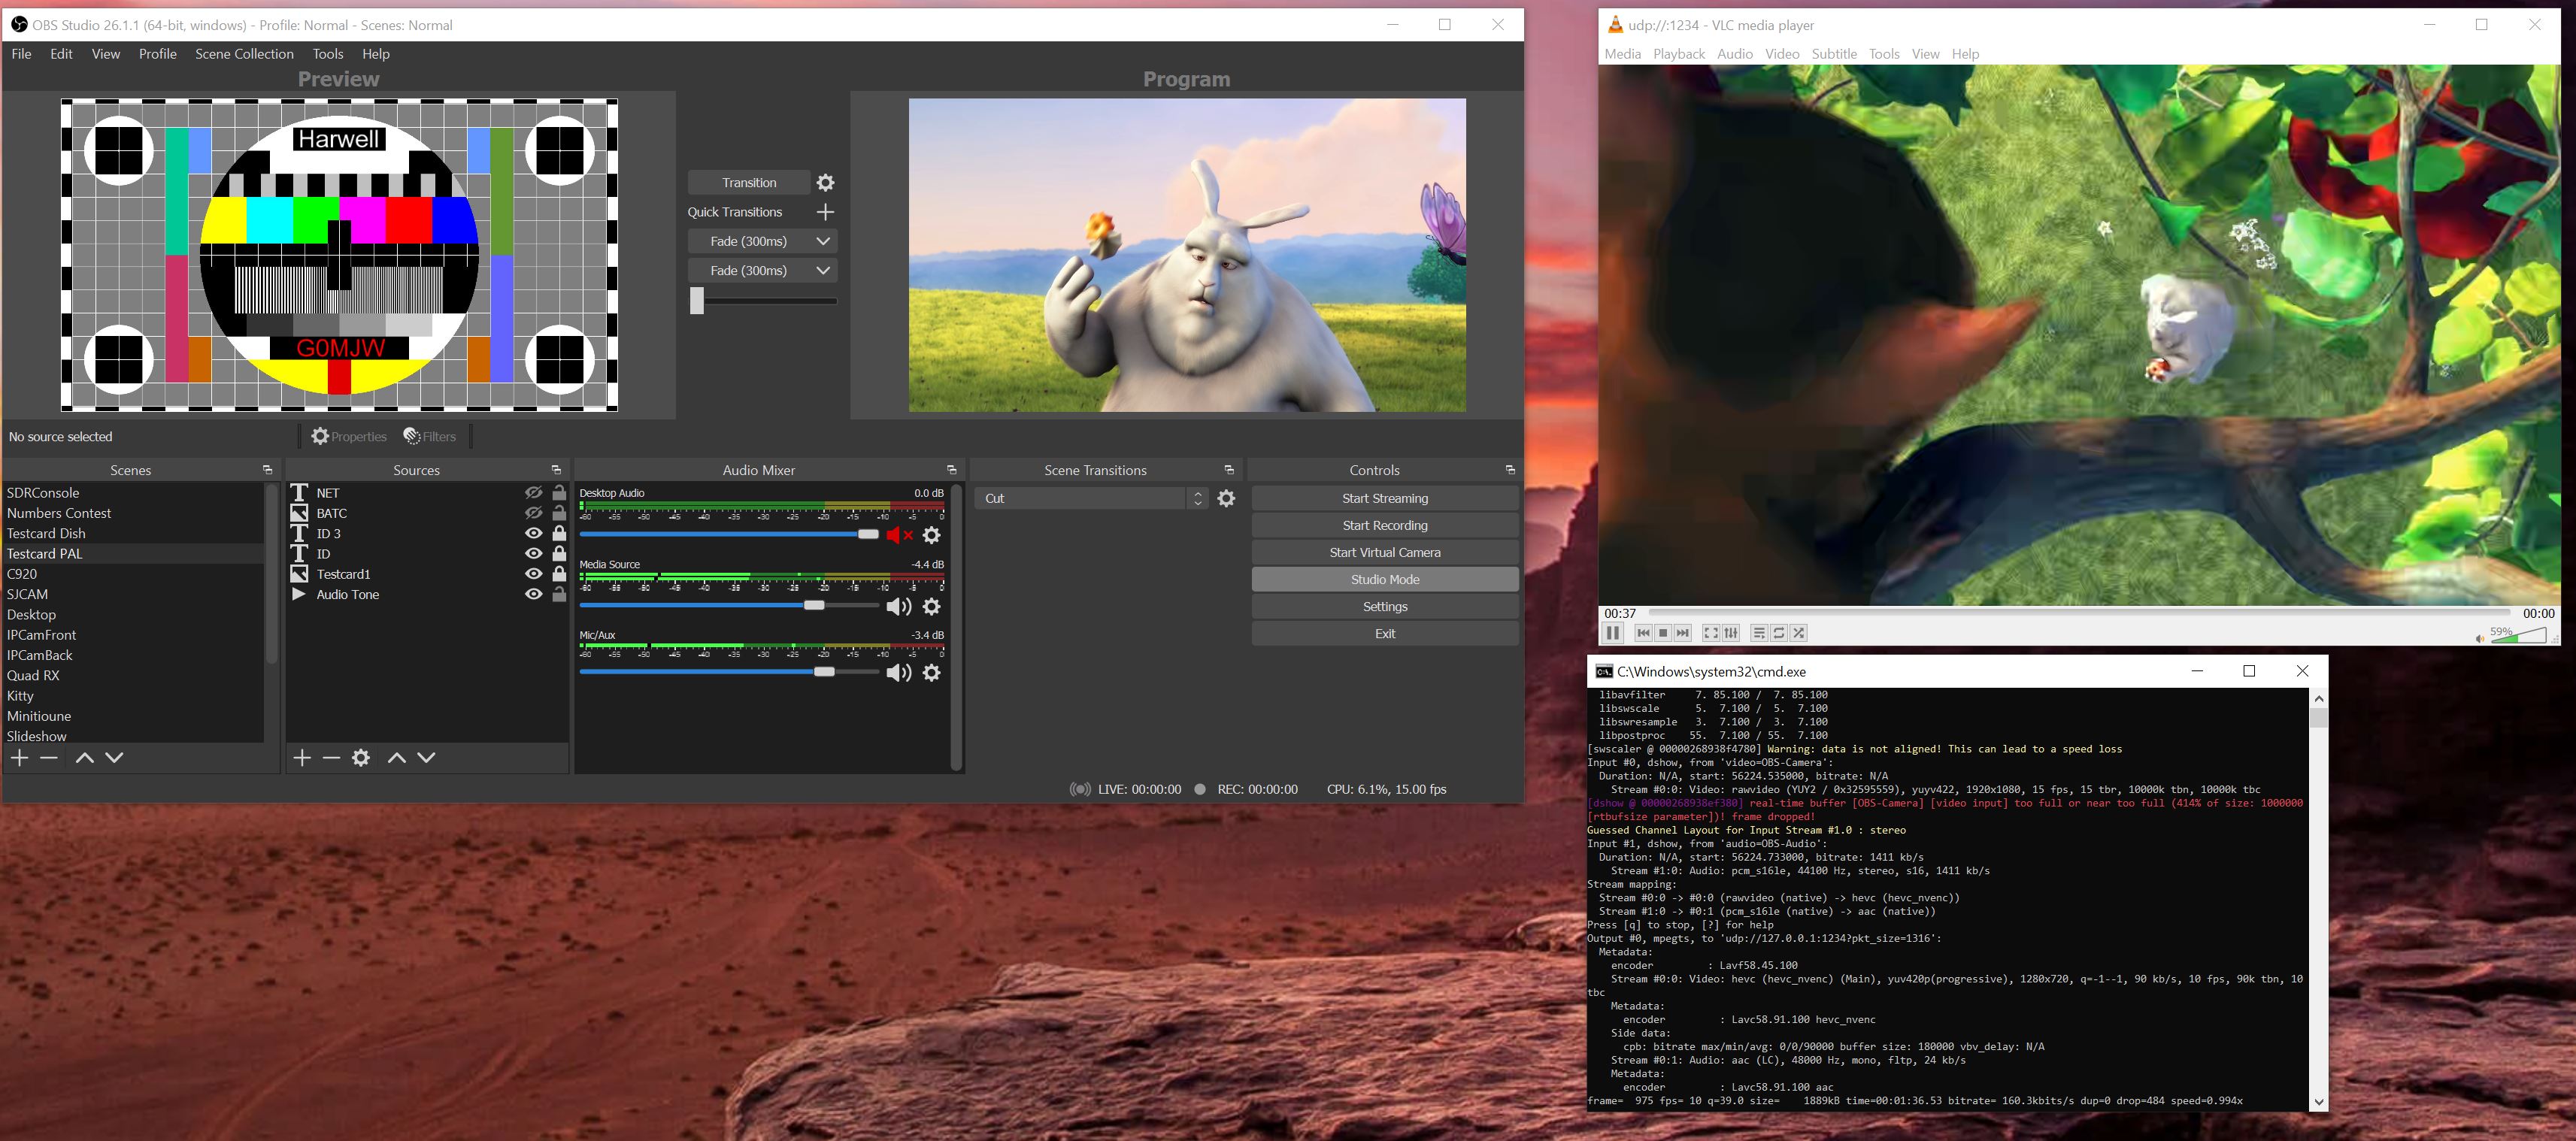Unlock the ID source
The image size is (2576, 1141).
pyautogui.click(x=559, y=554)
